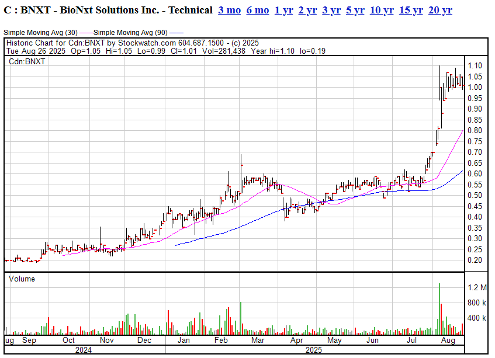Image resolution: width=495 pixels, height=358 pixels.
Task: Click the Vol=281,438 volume value
Action: 224,51
